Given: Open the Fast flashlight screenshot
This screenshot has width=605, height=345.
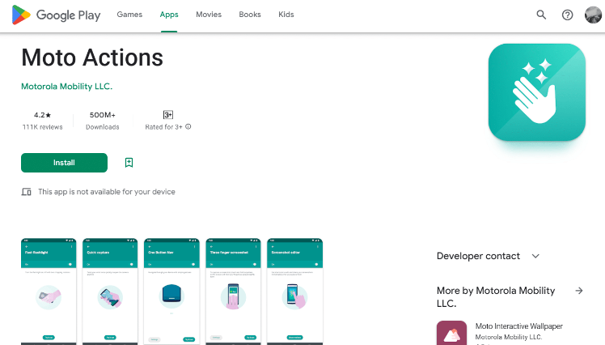Looking at the screenshot, I should [49, 291].
